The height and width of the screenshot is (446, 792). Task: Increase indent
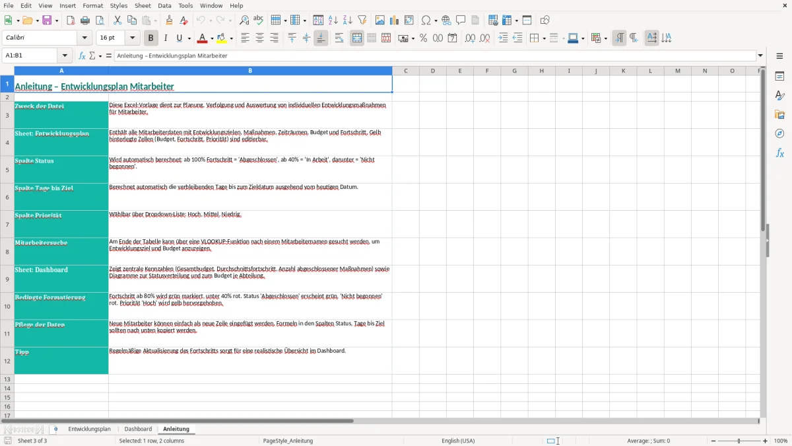[503, 38]
